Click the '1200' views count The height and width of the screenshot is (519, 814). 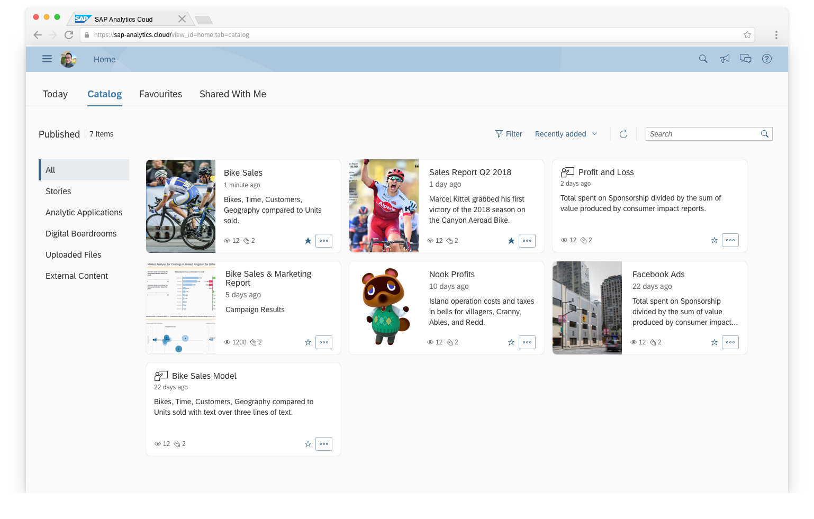pyautogui.click(x=239, y=342)
